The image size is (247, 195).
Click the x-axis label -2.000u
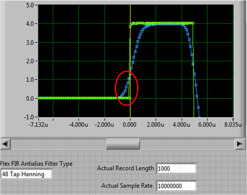(104, 125)
